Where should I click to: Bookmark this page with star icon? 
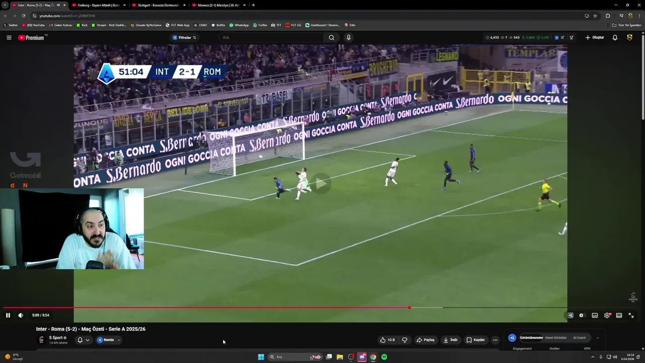click(595, 16)
